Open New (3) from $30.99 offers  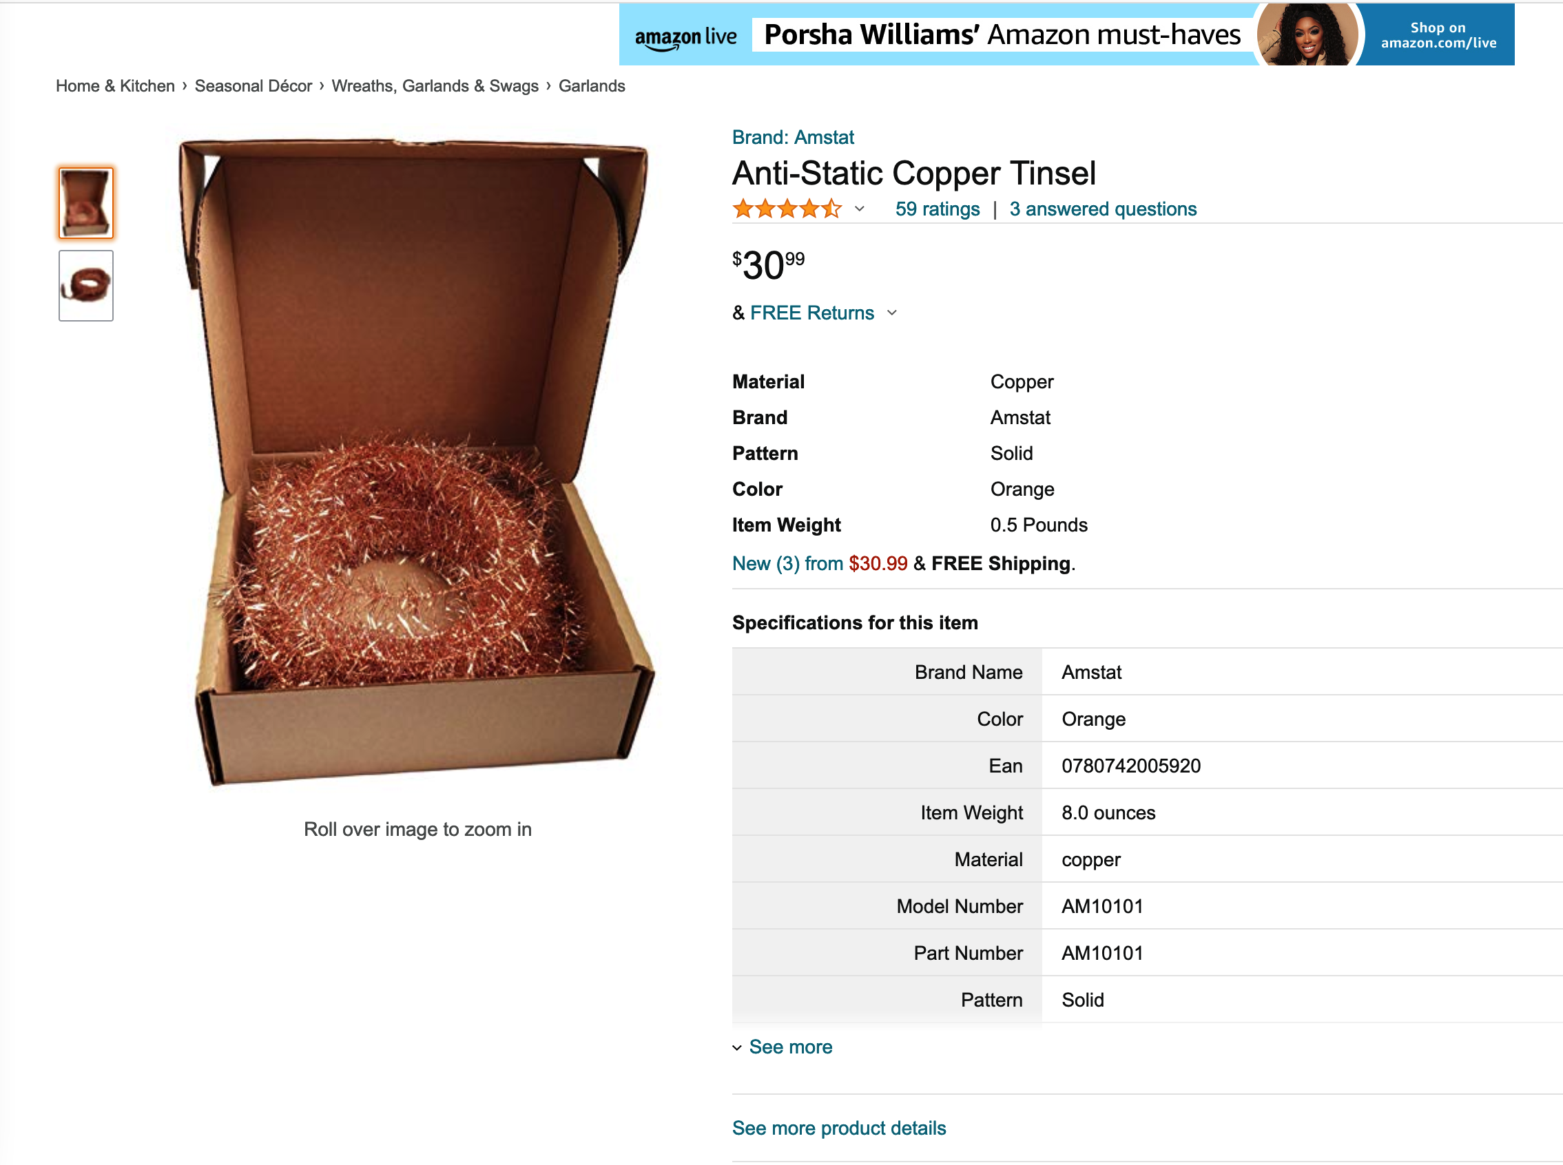[x=820, y=563]
